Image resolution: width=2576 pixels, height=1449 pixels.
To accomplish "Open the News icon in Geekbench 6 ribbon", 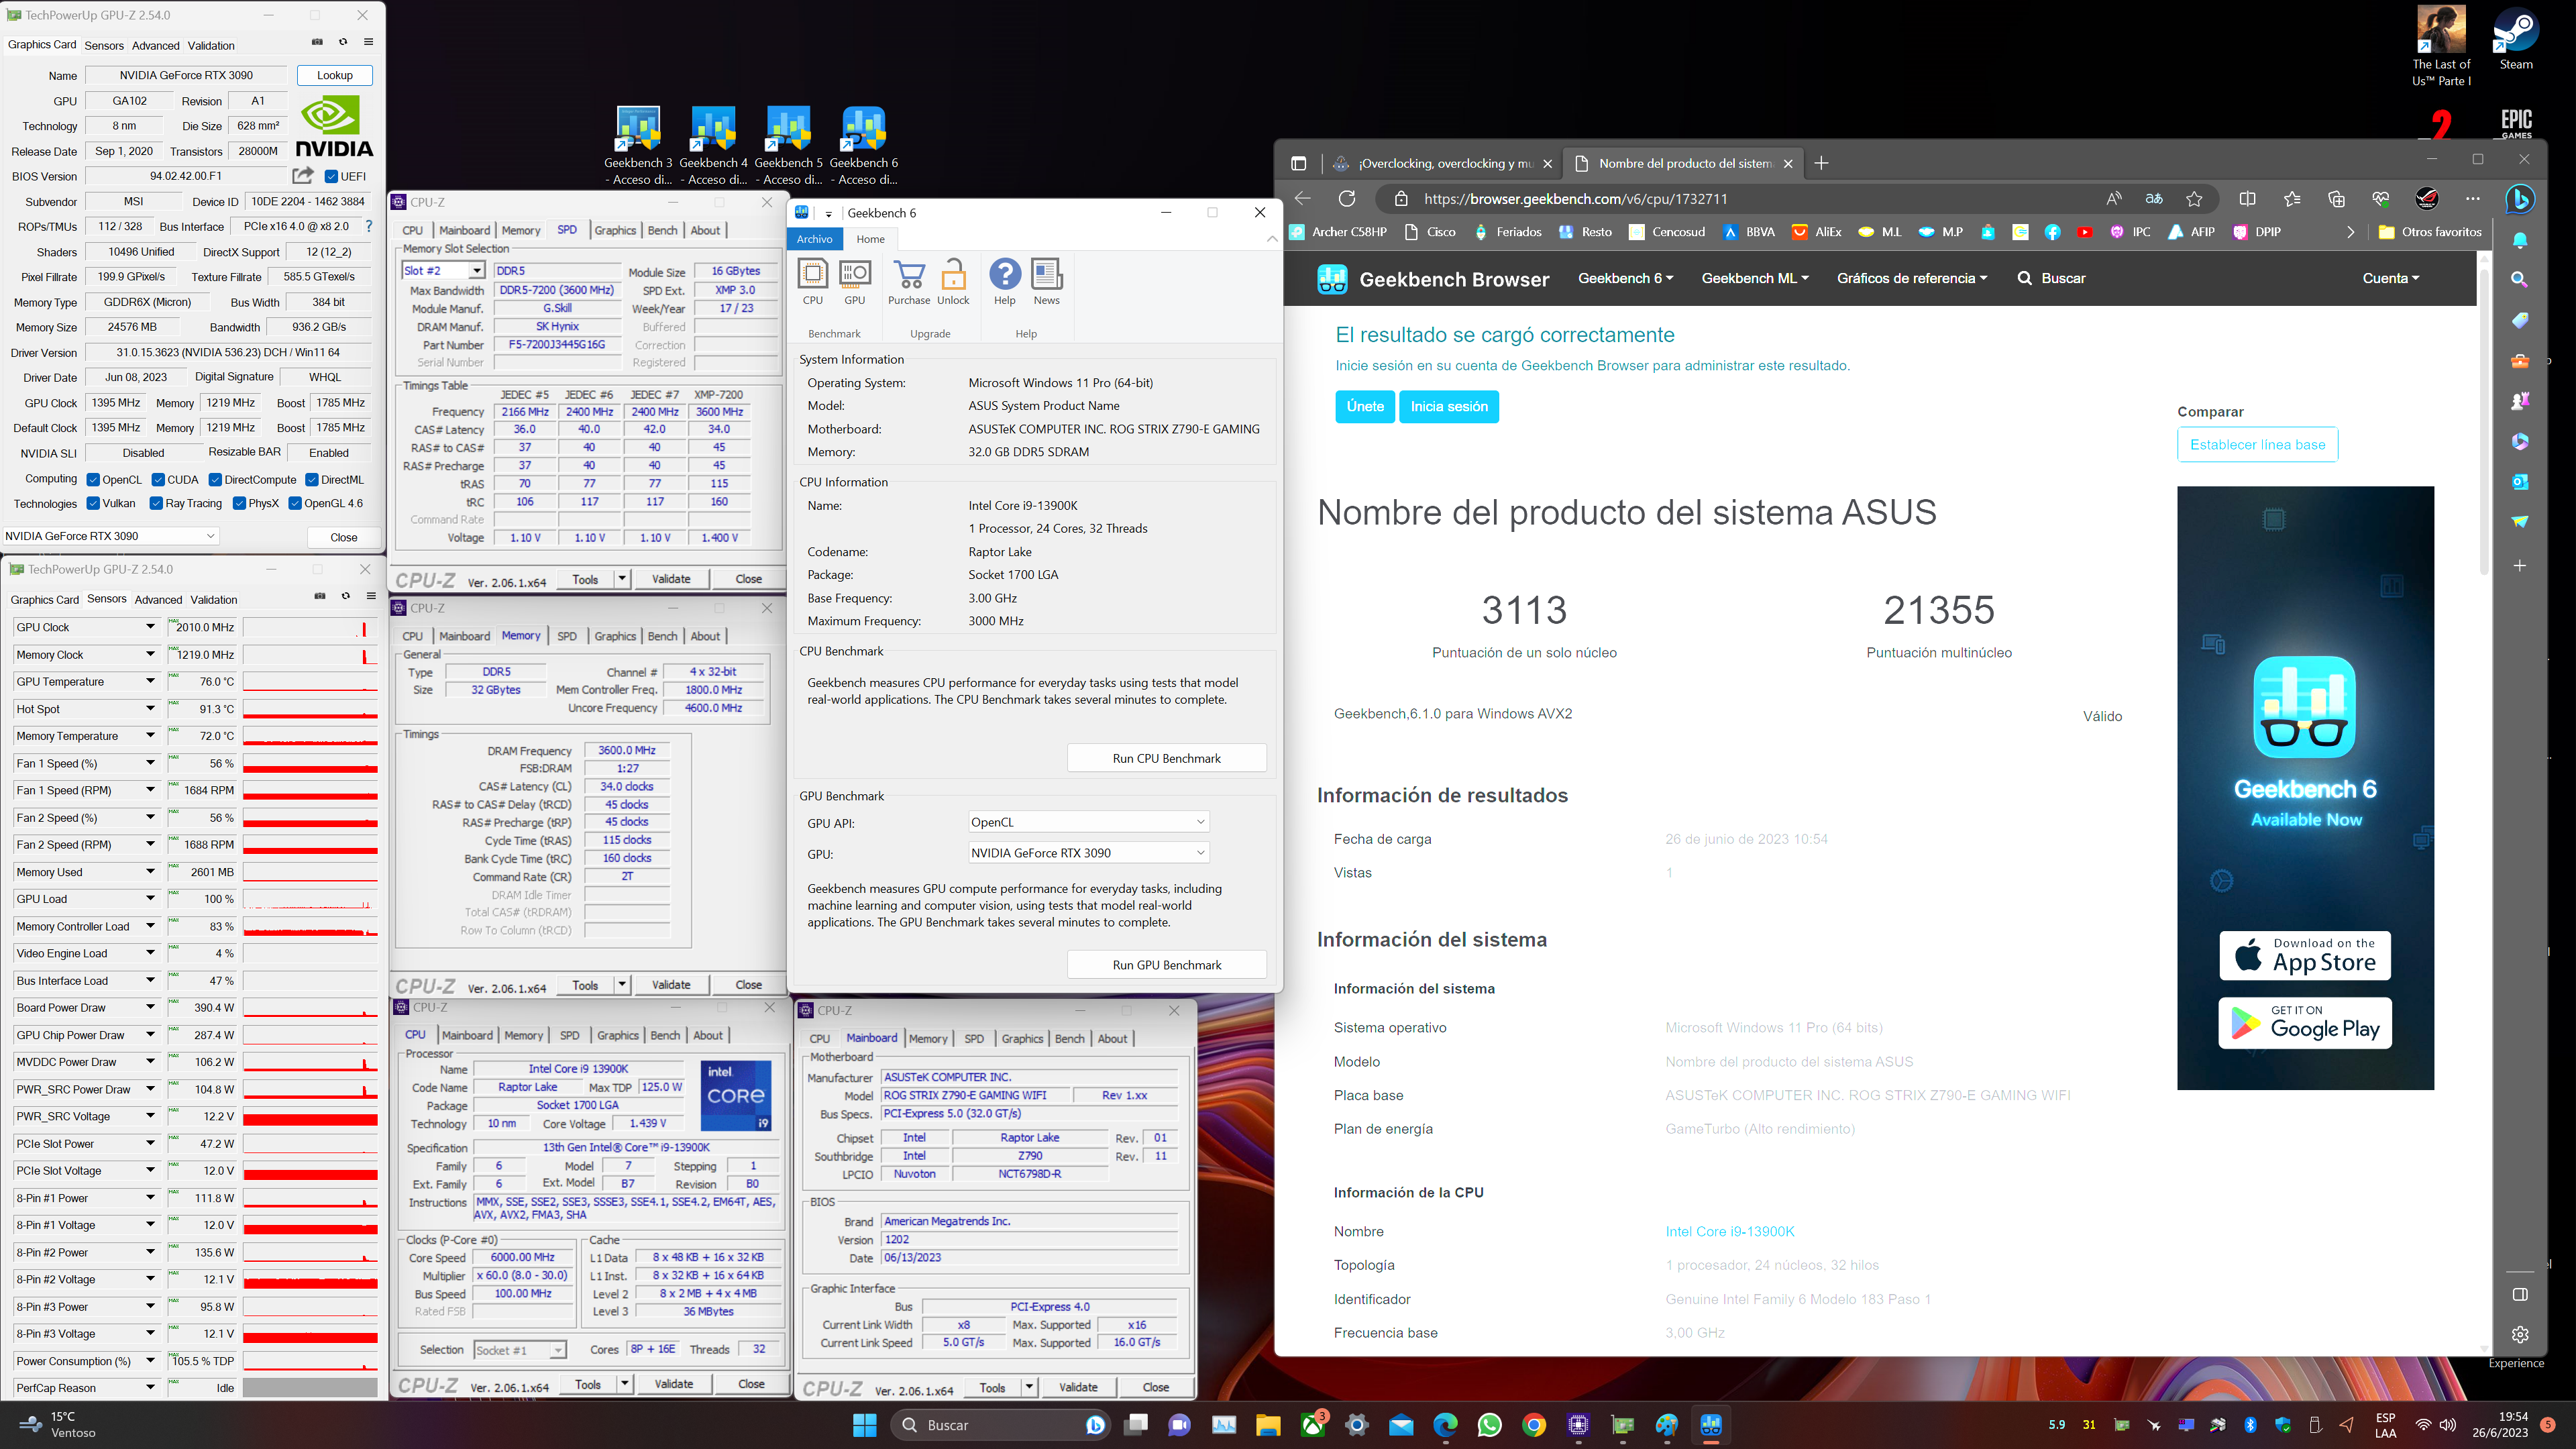I will [1046, 280].
